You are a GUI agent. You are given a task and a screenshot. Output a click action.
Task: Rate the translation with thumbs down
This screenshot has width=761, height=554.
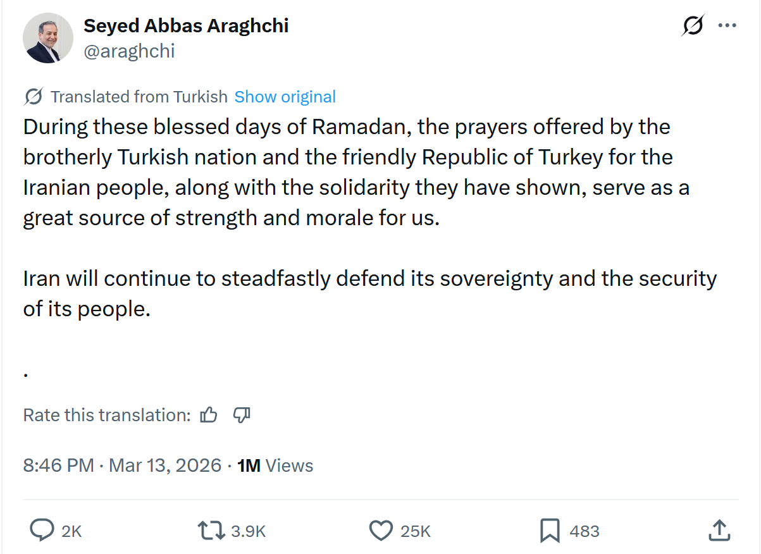click(x=242, y=415)
